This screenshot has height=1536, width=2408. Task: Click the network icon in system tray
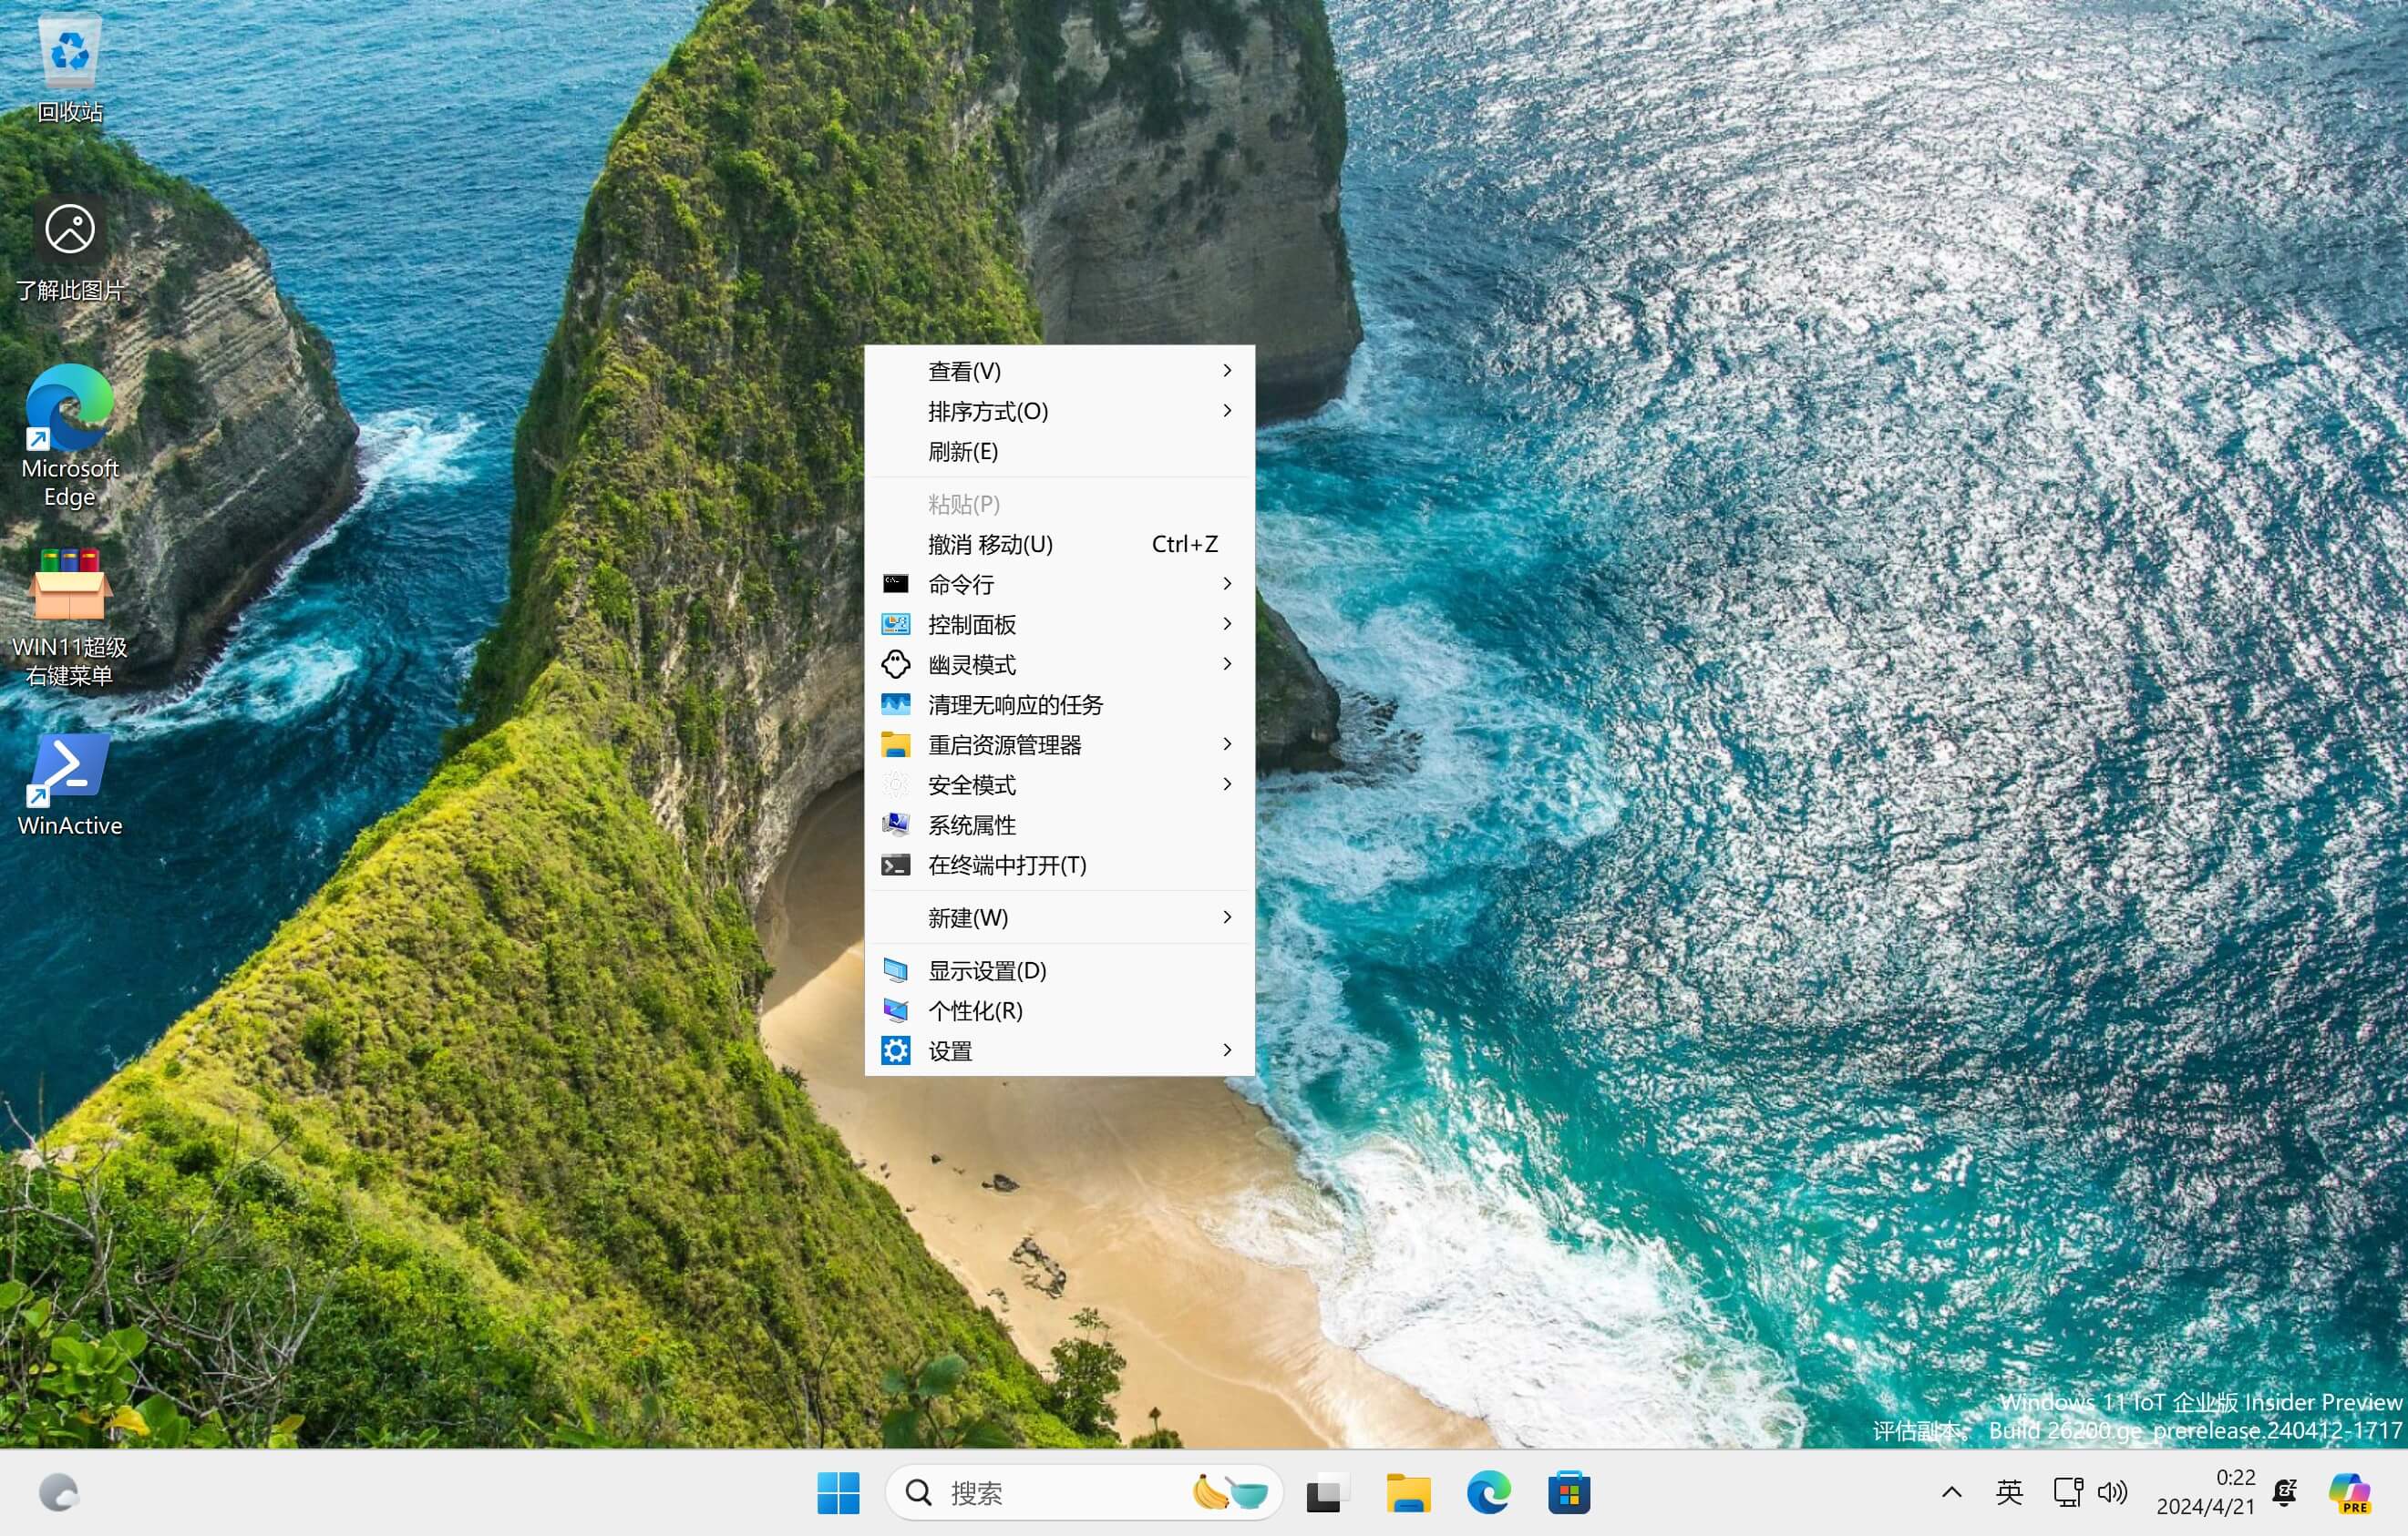[2067, 1493]
